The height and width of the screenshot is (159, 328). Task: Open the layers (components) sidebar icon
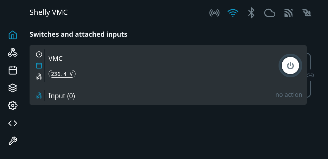(x=13, y=88)
